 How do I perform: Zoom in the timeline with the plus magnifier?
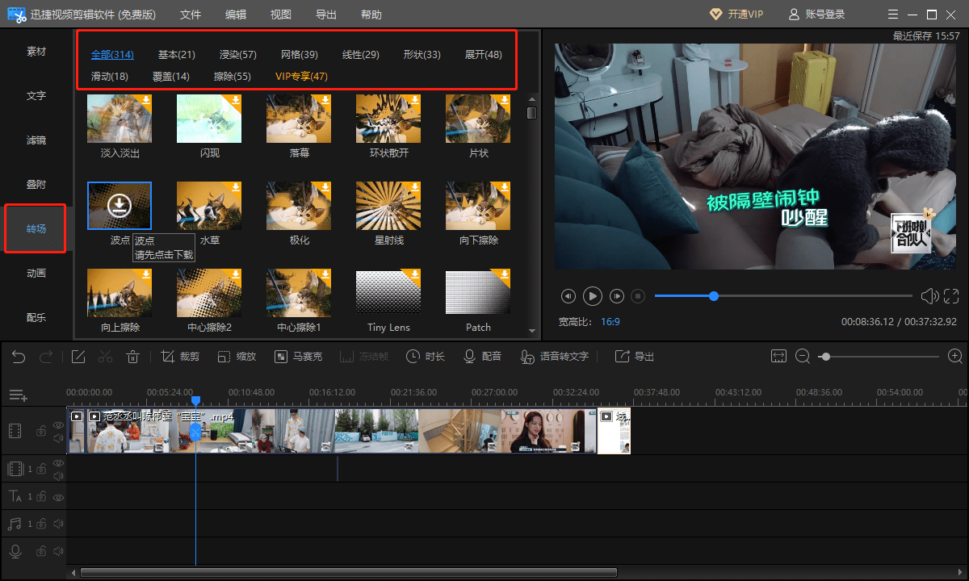(x=955, y=356)
